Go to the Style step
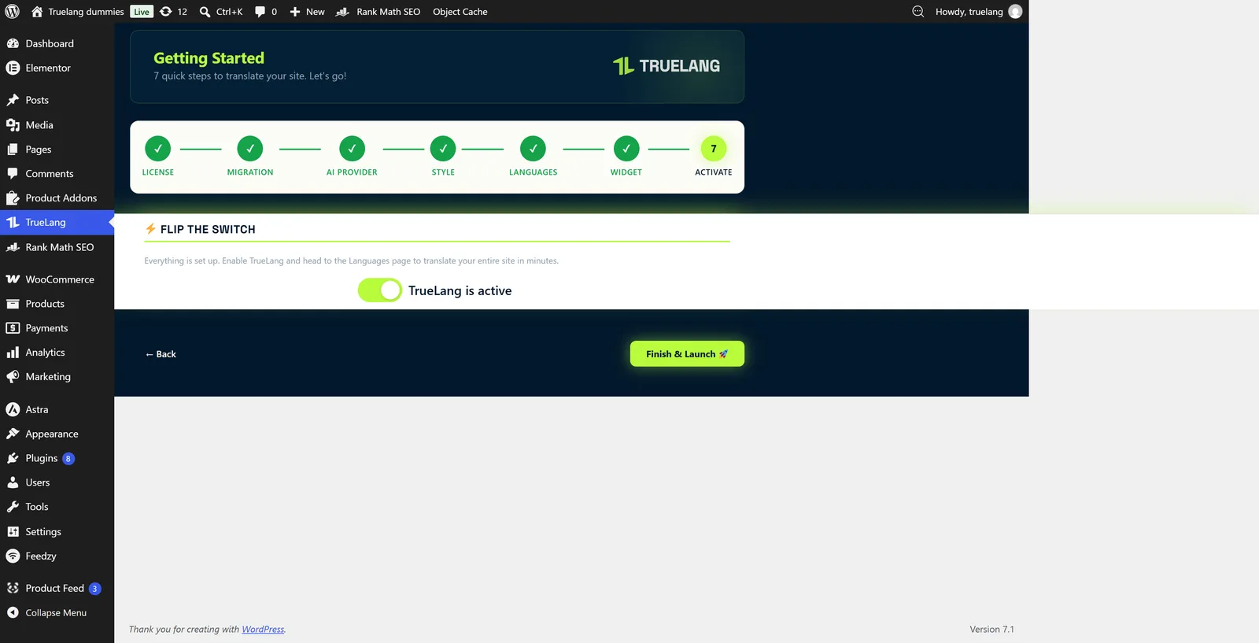The width and height of the screenshot is (1259, 643). click(443, 157)
